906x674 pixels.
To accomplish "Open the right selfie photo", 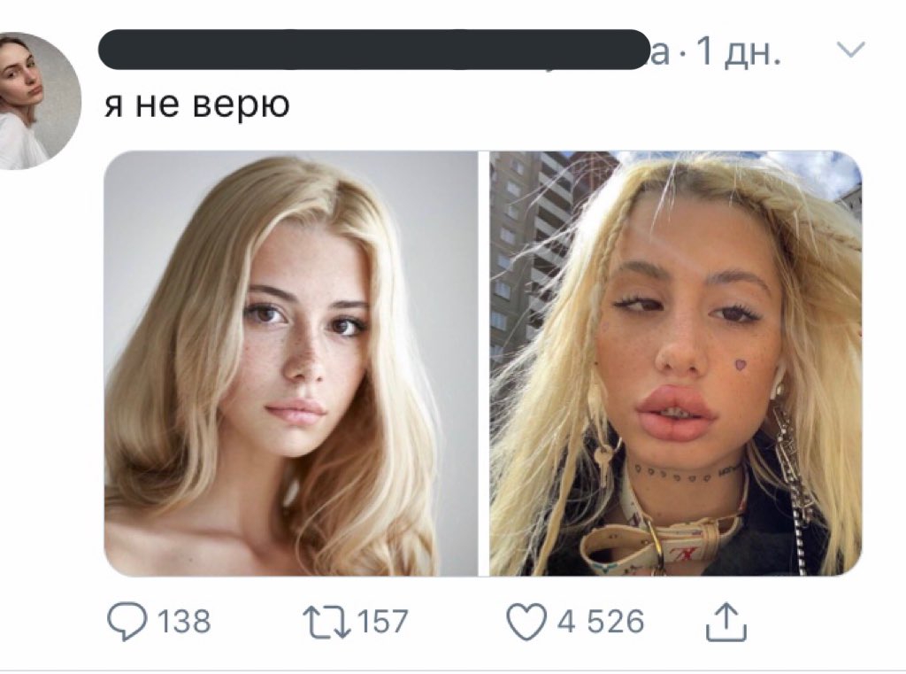I will point(675,363).
